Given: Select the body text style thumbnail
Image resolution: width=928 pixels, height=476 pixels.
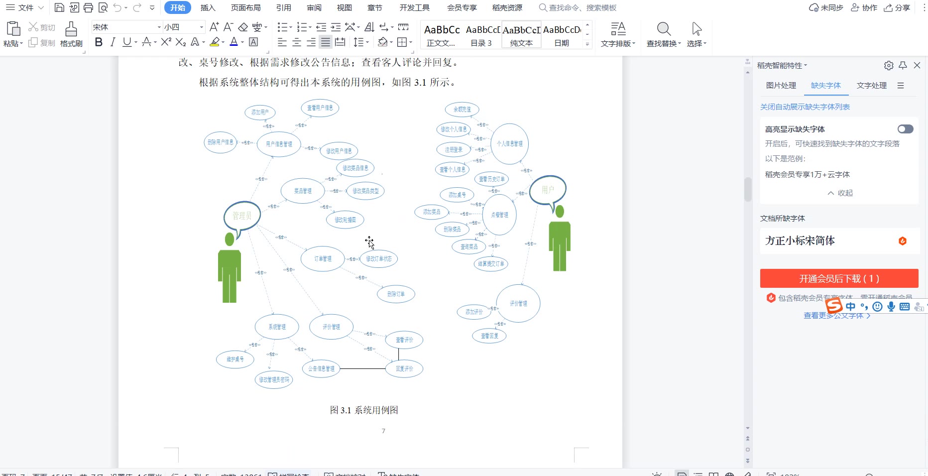Looking at the screenshot, I should pos(441,34).
